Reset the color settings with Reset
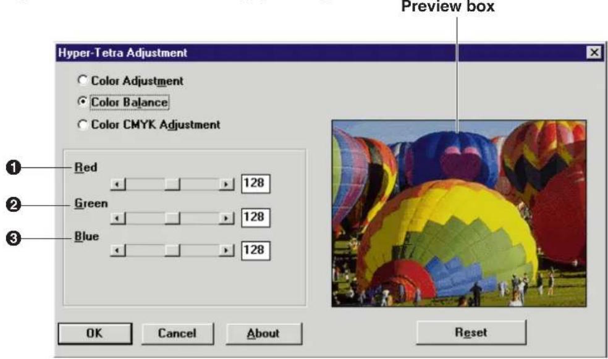The image size is (608, 359). click(x=471, y=332)
